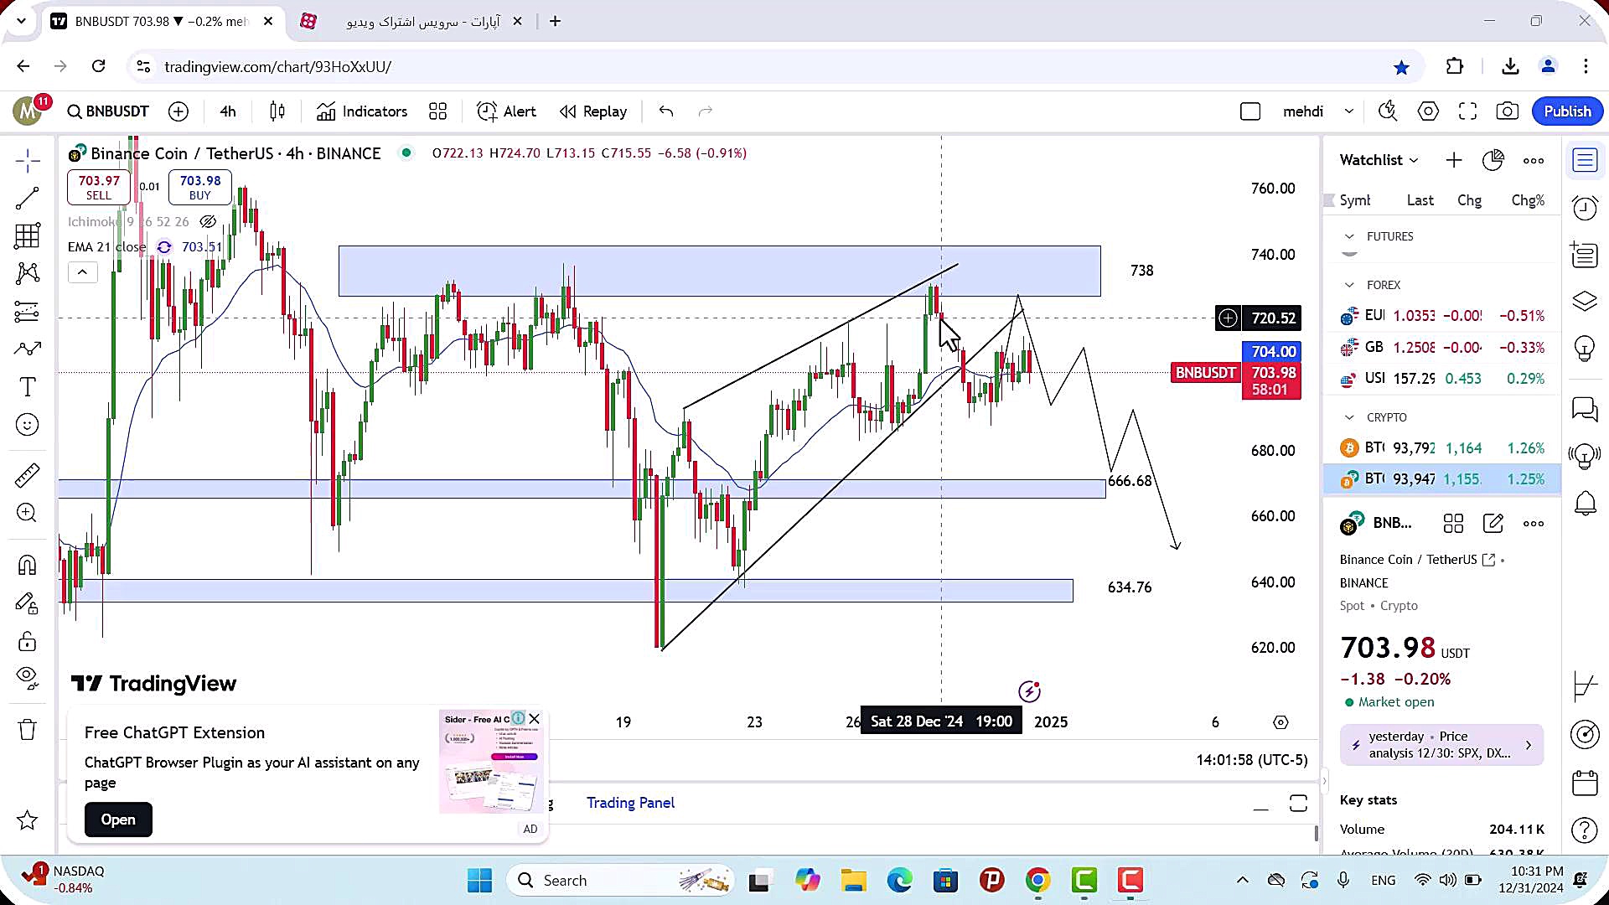Open the chats panel
The image size is (1609, 905).
coord(1585,409)
